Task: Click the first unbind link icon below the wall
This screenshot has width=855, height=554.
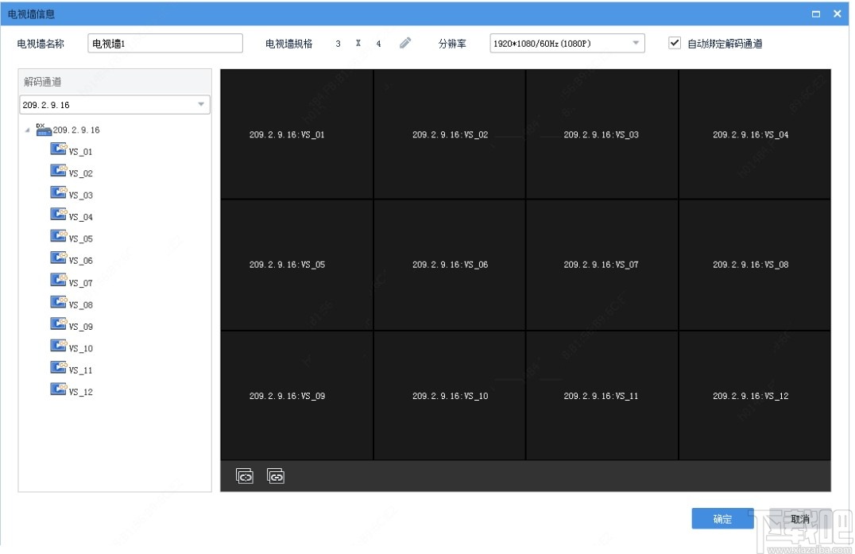Action: (244, 475)
